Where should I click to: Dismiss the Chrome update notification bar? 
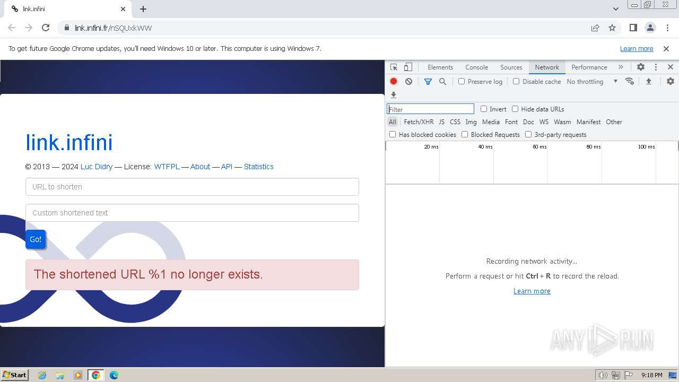(x=666, y=49)
